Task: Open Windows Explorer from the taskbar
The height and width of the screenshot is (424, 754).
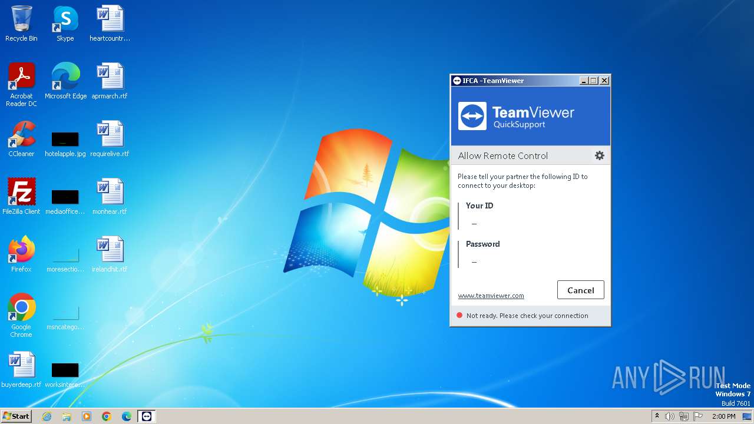Action: (67, 416)
